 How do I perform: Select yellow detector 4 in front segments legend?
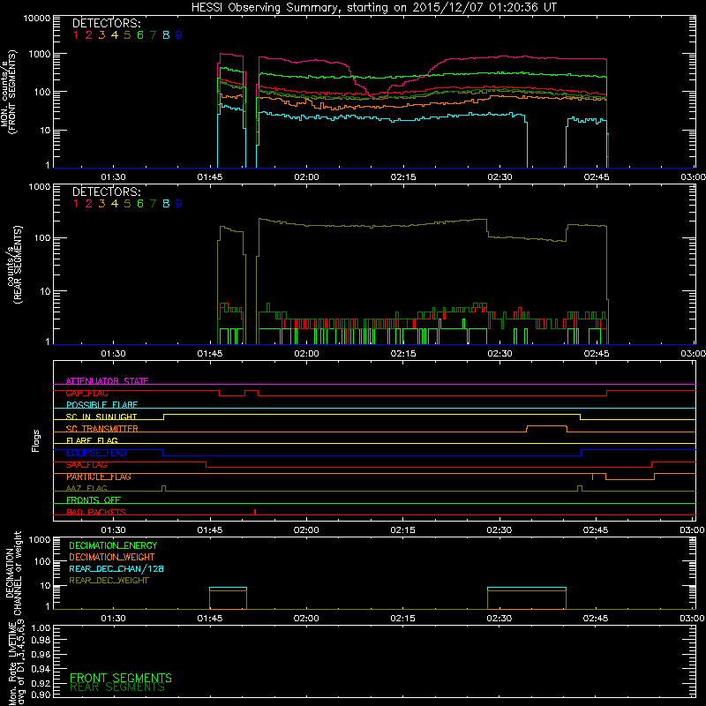pyautogui.click(x=115, y=35)
